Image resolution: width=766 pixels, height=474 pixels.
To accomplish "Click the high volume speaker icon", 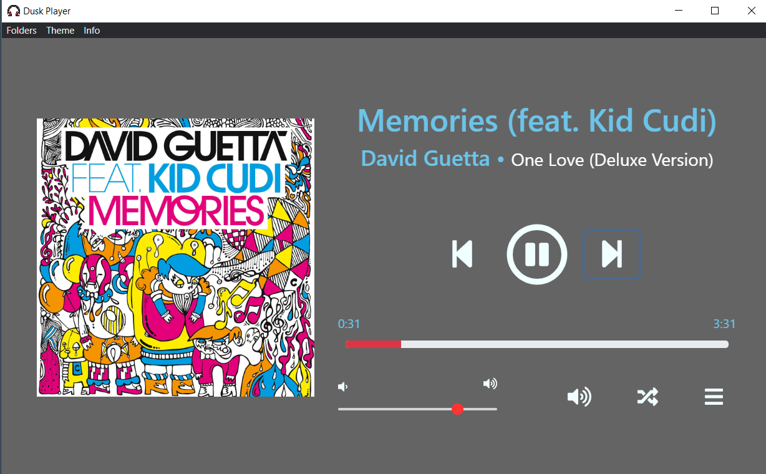I will click(x=490, y=384).
